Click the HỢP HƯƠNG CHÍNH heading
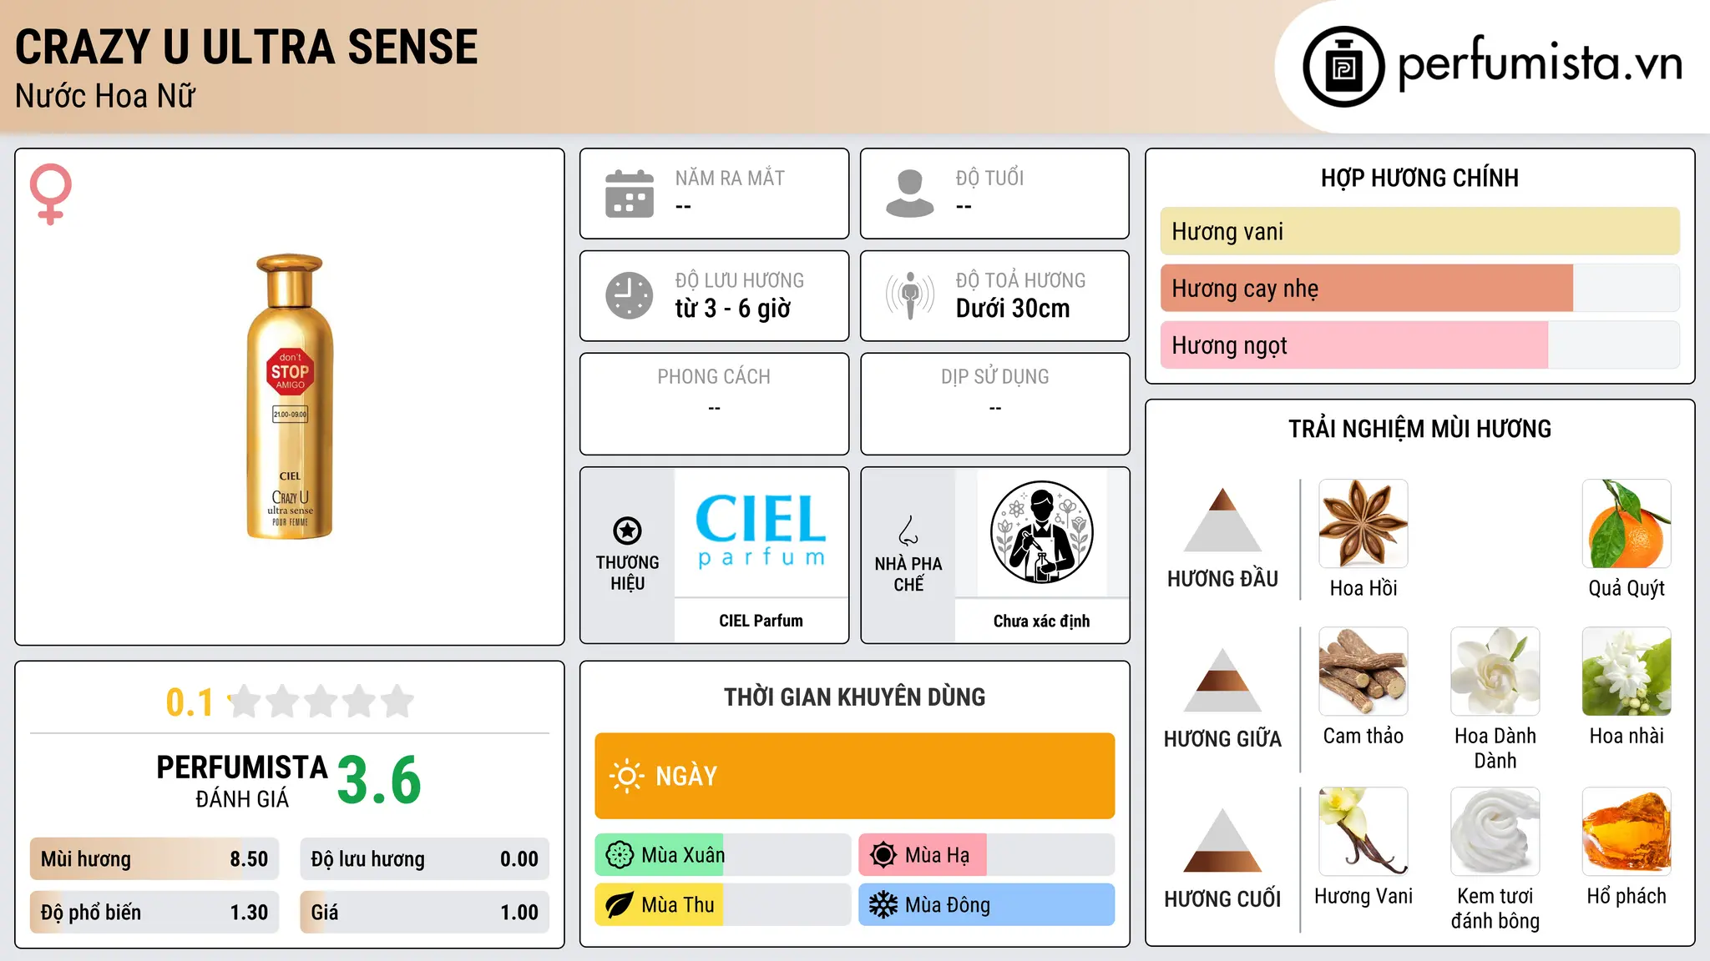 tap(1420, 178)
